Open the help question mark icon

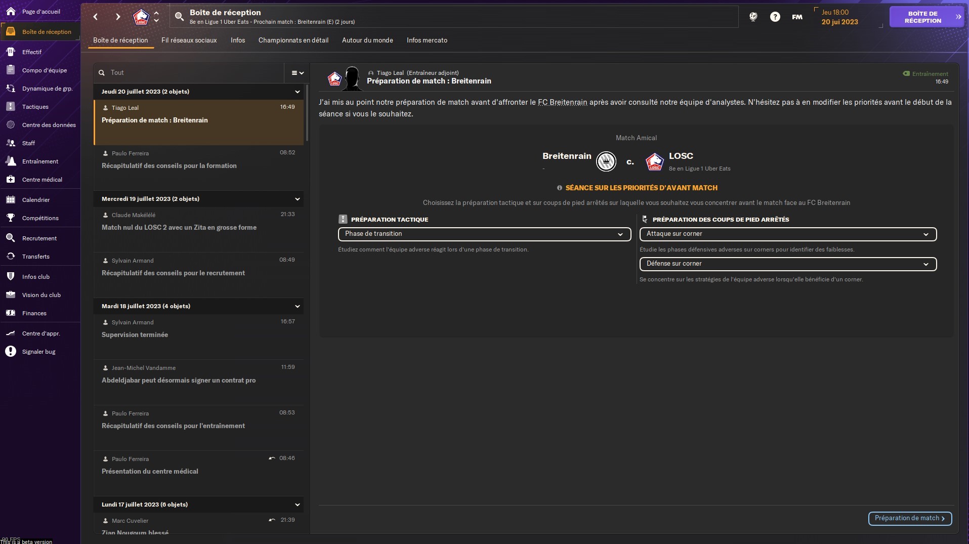[775, 17]
